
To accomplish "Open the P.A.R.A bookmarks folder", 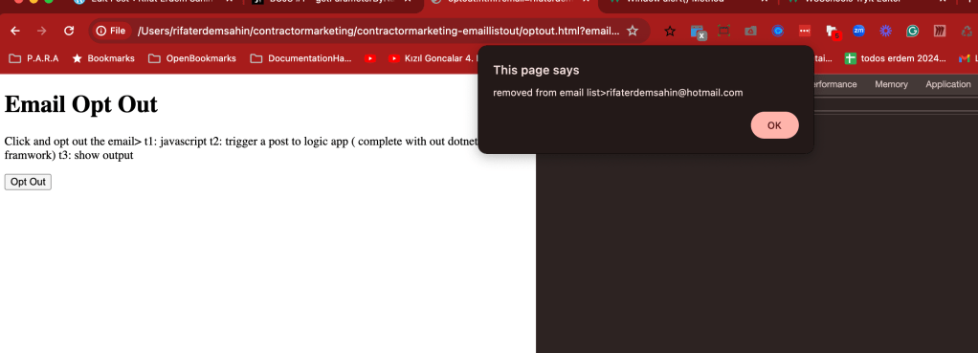I will (33, 58).
